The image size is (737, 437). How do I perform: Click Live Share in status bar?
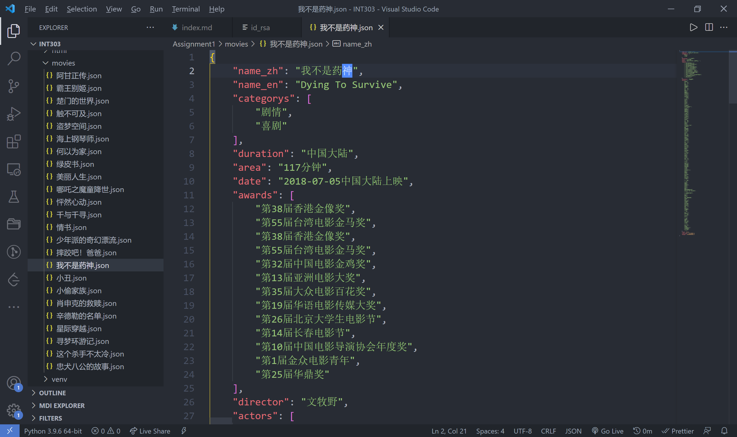pos(150,431)
